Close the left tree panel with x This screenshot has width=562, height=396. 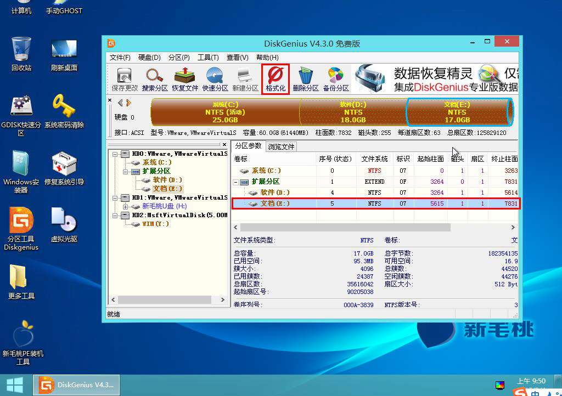224,144
